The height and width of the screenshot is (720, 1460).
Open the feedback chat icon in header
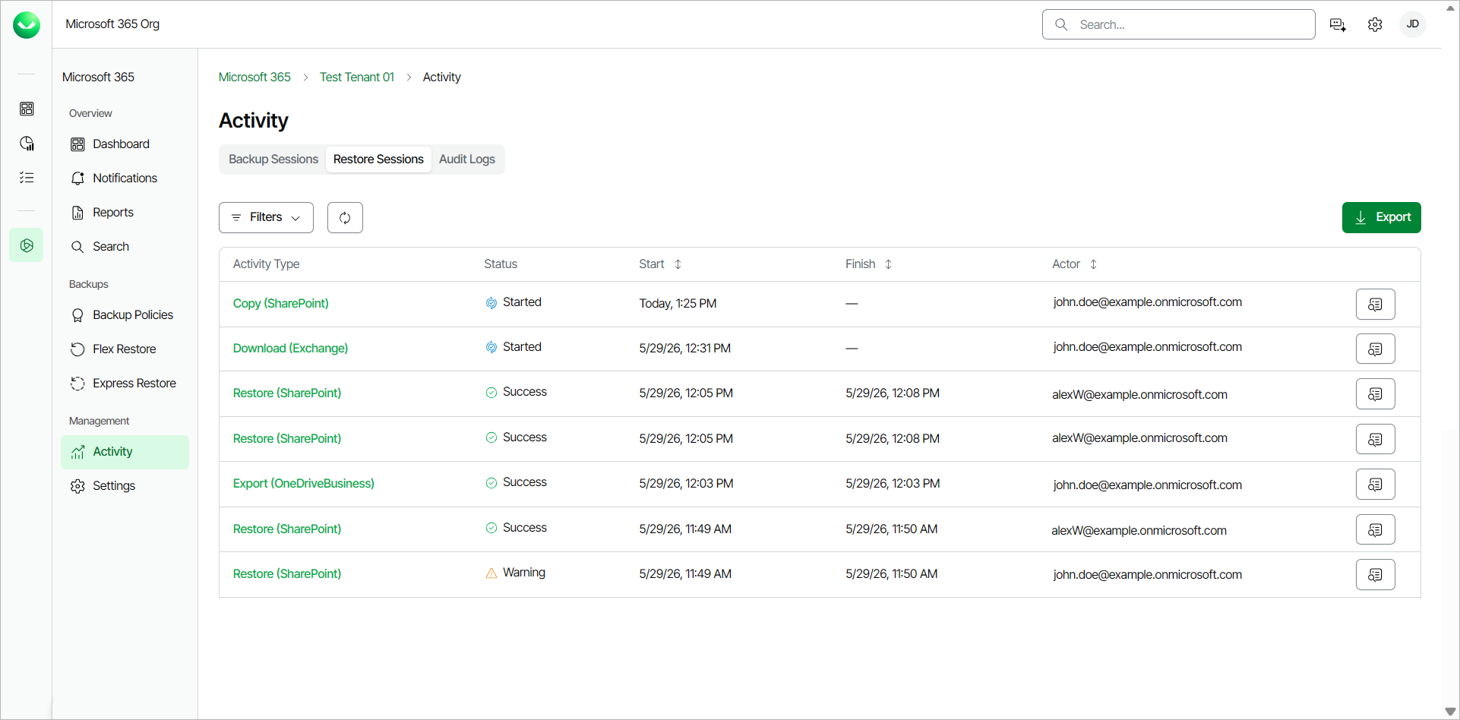(1338, 25)
